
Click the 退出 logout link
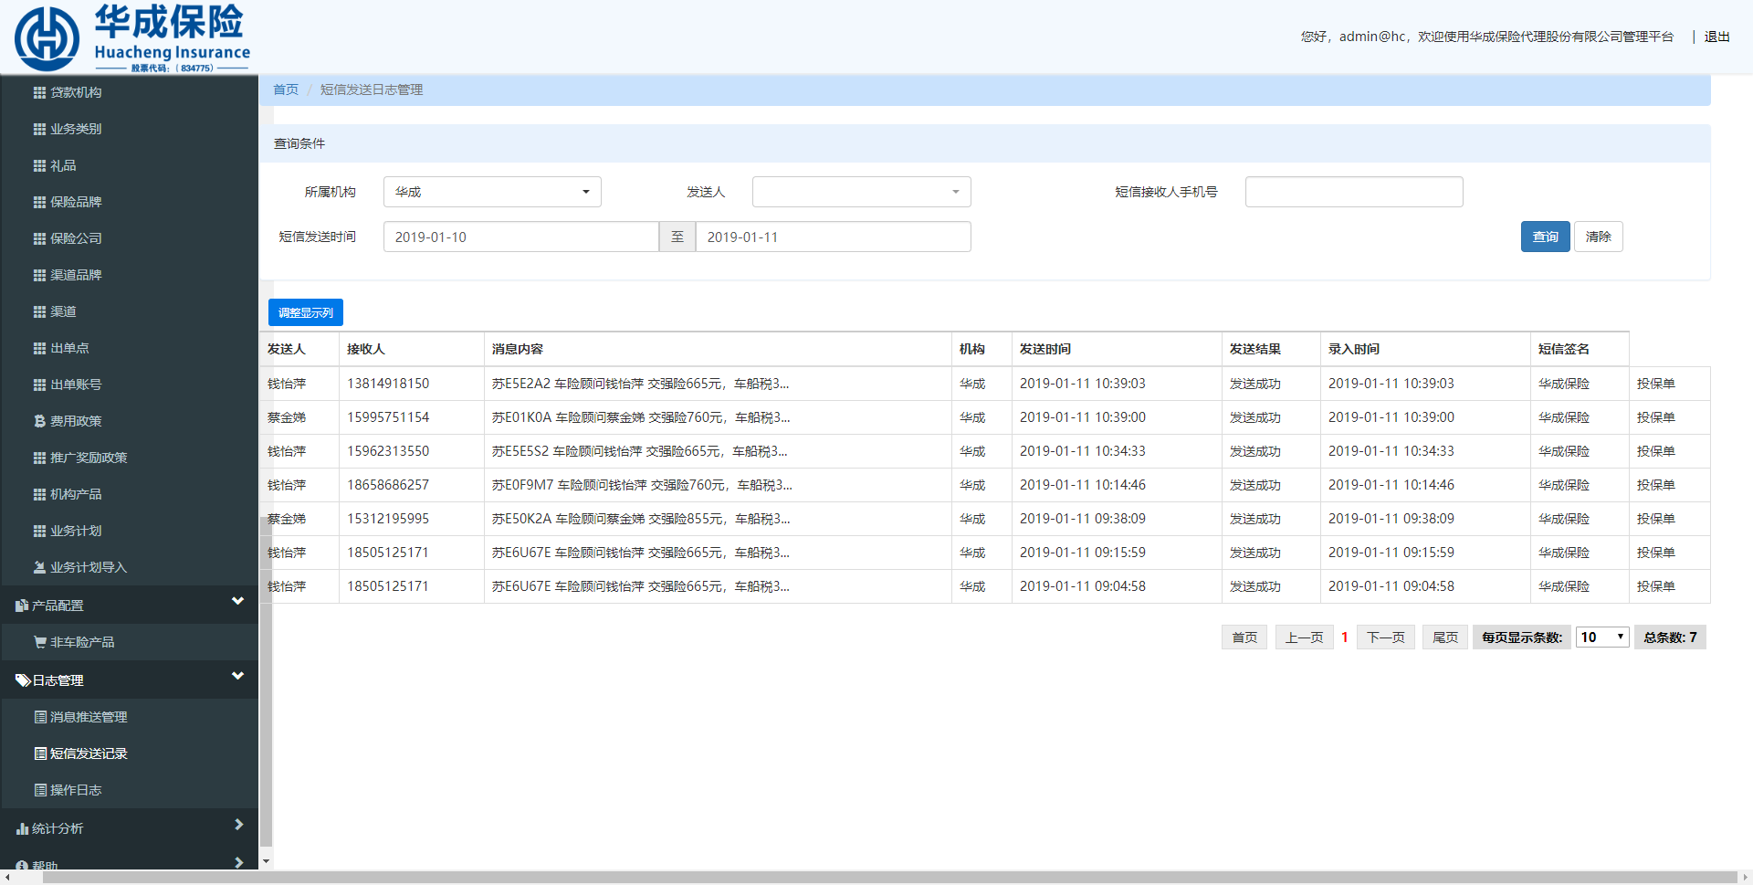click(x=1716, y=37)
